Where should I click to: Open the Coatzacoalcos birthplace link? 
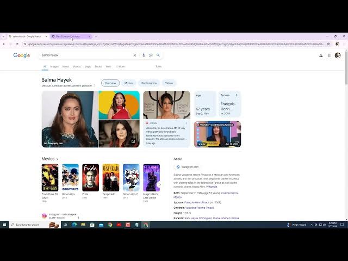pos(229,193)
